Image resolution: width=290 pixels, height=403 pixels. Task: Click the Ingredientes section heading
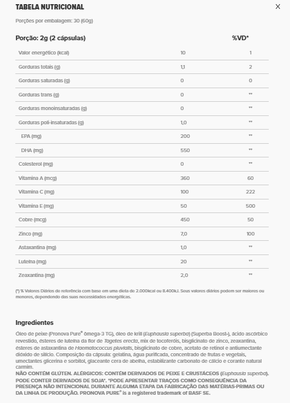pyautogui.click(x=34, y=323)
